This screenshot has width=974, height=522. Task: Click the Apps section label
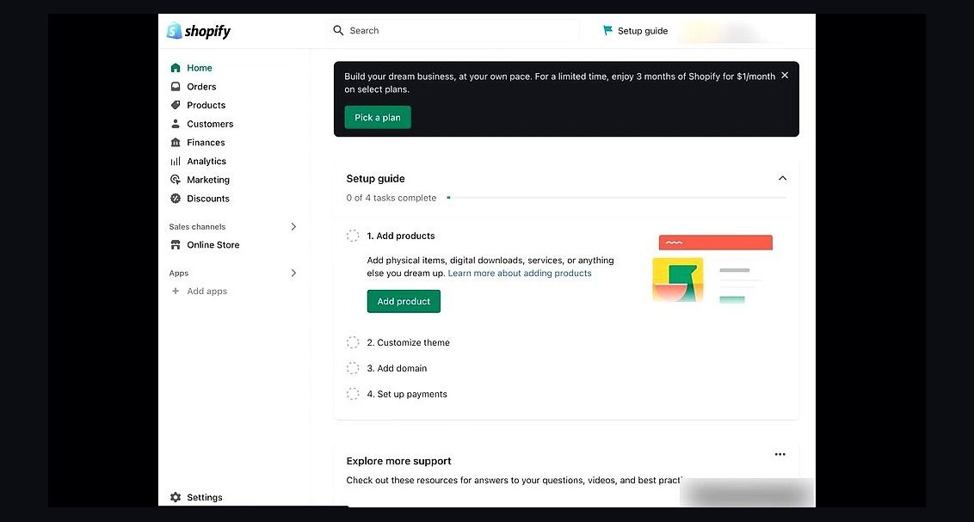tap(178, 273)
